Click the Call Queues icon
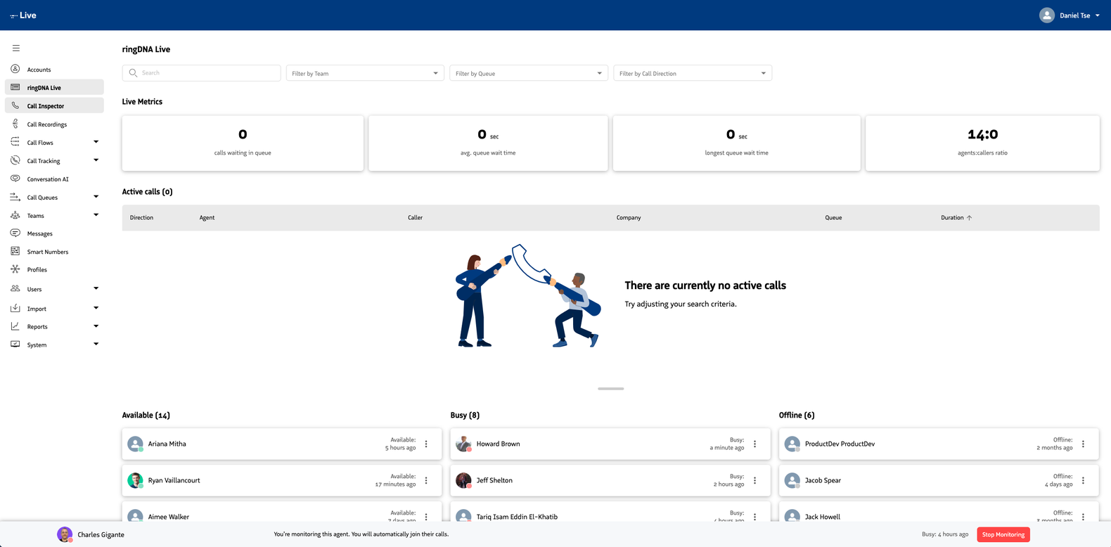 pos(15,197)
